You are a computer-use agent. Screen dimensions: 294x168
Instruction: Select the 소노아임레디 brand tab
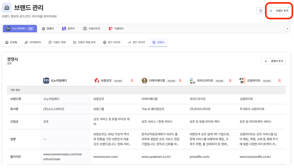[x=20, y=28]
